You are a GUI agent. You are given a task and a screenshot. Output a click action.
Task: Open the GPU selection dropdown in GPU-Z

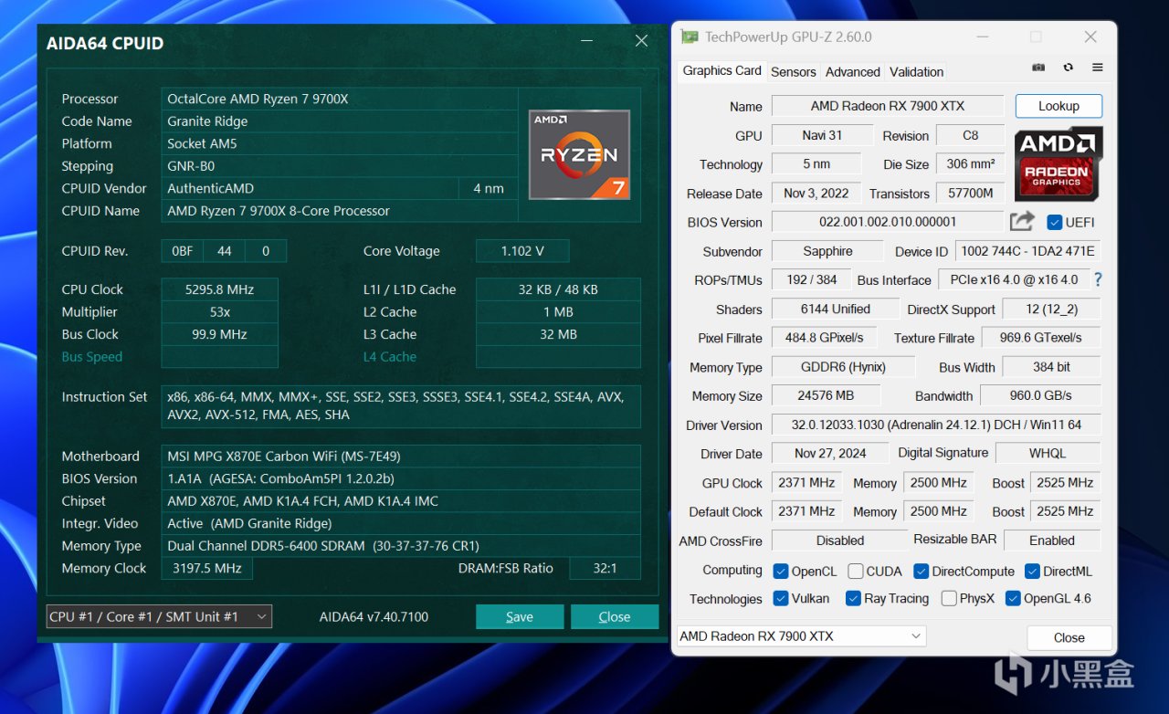[x=801, y=636]
